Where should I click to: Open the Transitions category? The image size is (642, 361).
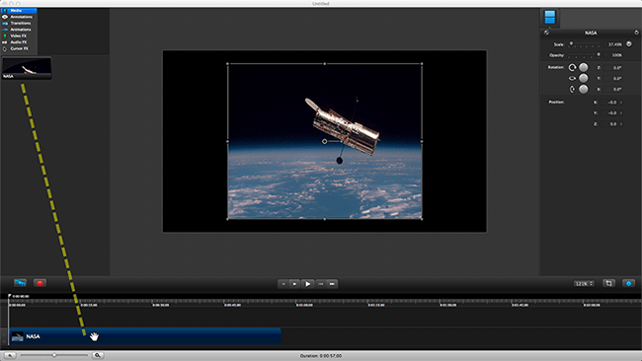tap(19, 24)
